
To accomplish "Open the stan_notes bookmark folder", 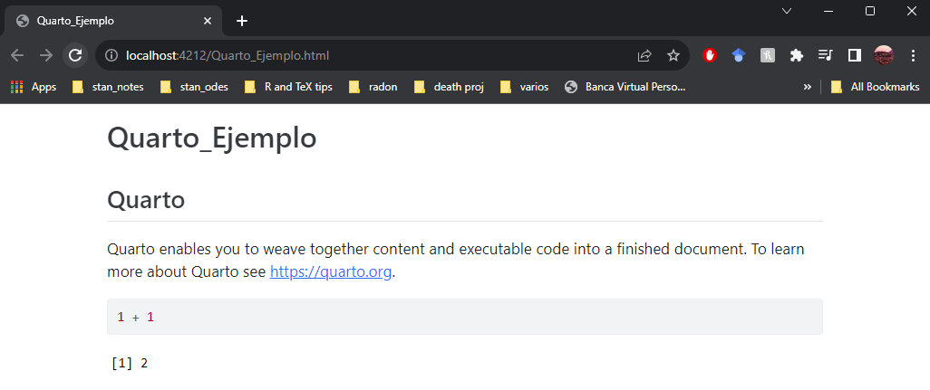I will coord(108,87).
